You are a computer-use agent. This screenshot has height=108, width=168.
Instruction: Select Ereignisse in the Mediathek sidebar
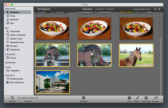18,12
